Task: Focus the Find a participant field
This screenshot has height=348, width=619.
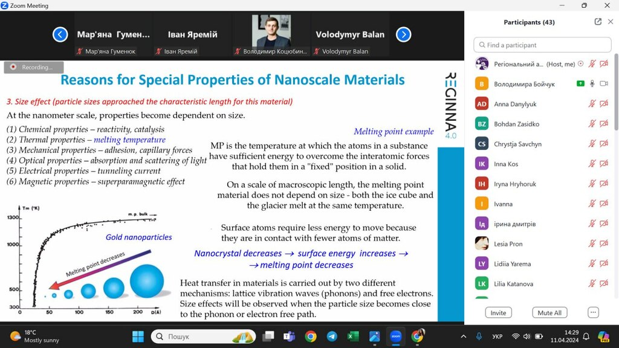Action: tap(542, 45)
